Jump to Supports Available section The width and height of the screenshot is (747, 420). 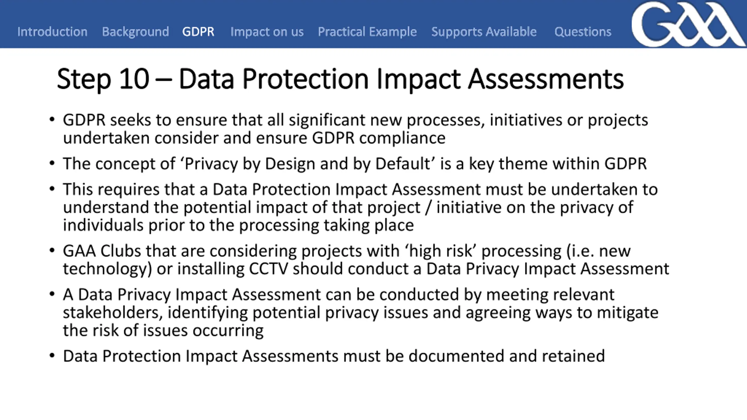pos(484,32)
